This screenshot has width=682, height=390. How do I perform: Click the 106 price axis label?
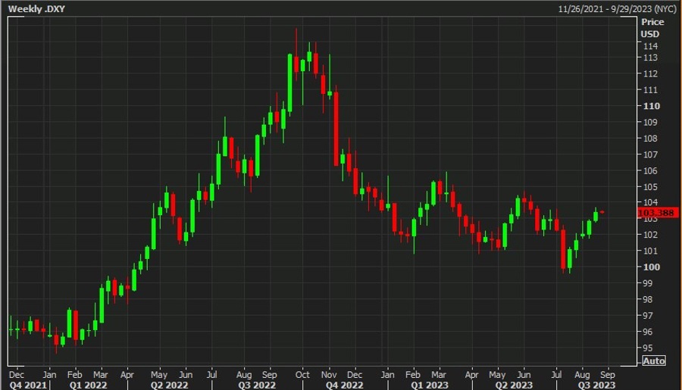click(x=651, y=171)
